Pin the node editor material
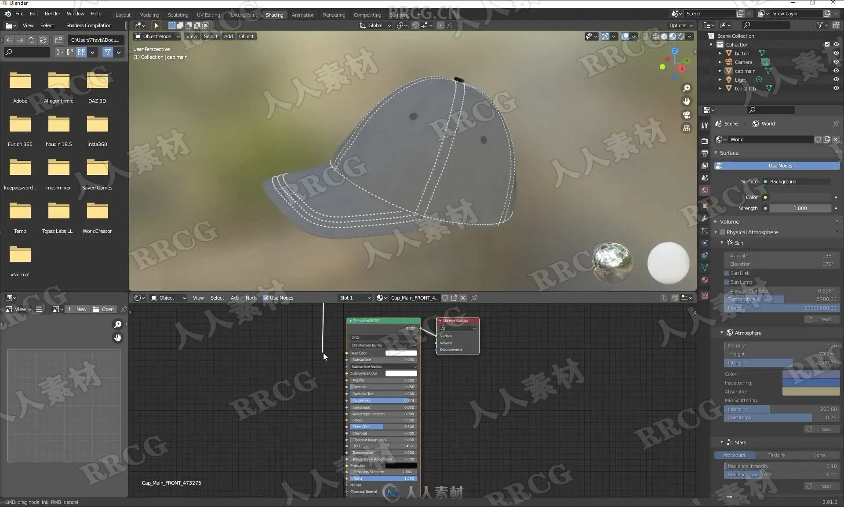Viewport: 844px width, 507px height. (x=474, y=298)
